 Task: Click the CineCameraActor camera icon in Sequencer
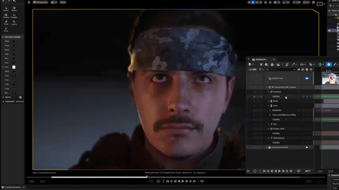307,147
